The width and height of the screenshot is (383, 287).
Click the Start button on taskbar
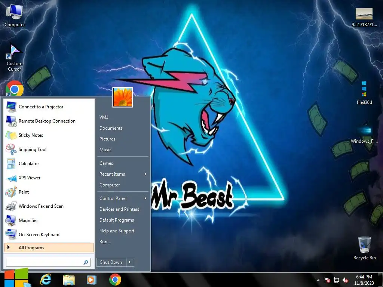click(x=16, y=278)
